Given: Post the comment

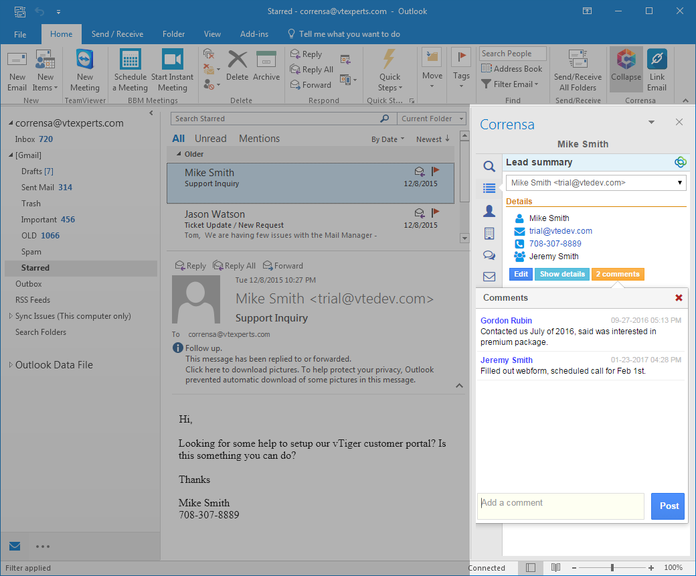Looking at the screenshot, I should tap(669, 506).
